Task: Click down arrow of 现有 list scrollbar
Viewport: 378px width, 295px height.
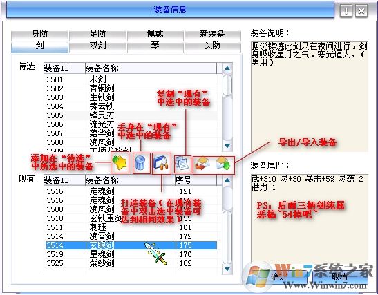Action: click(227, 269)
